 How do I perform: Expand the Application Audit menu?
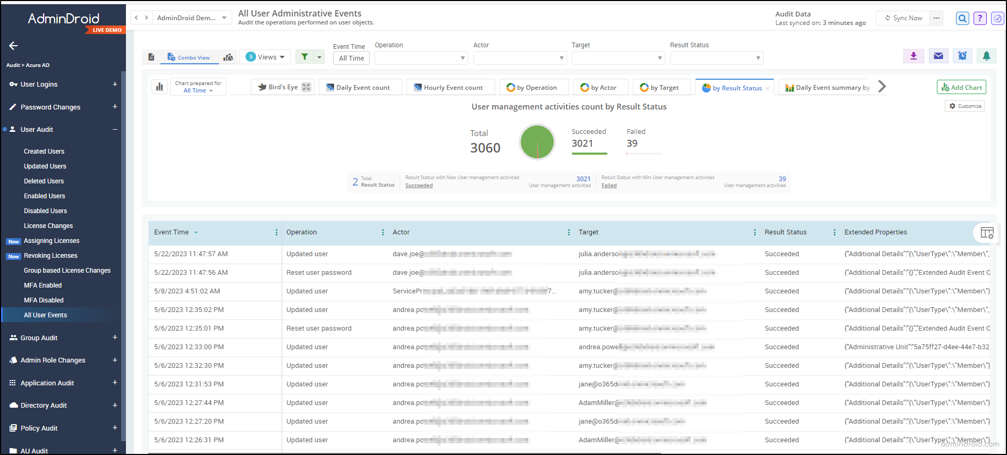pos(115,383)
